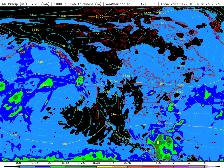Click the 0.1 legend value
The image size is (224, 168).
coord(50,163)
